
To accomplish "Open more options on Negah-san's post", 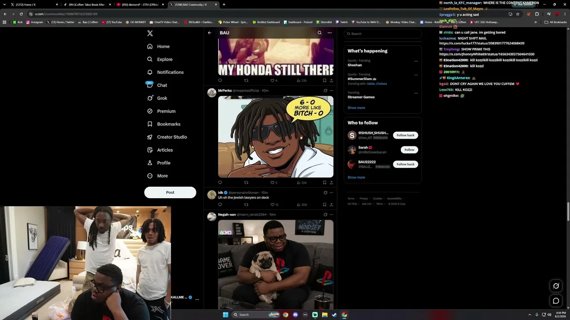I will click(331, 215).
